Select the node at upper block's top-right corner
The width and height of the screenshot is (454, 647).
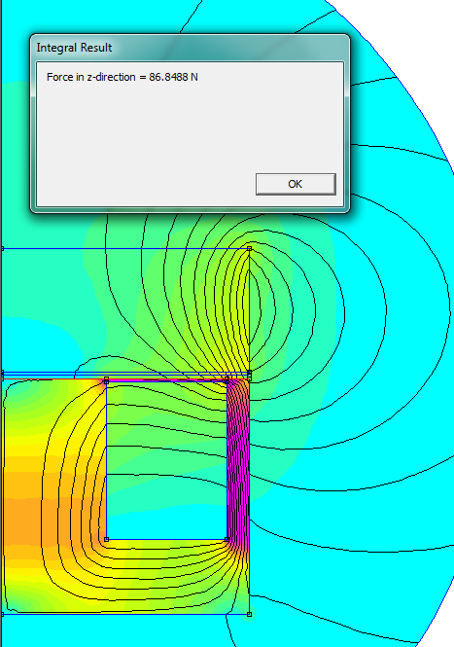(x=249, y=249)
